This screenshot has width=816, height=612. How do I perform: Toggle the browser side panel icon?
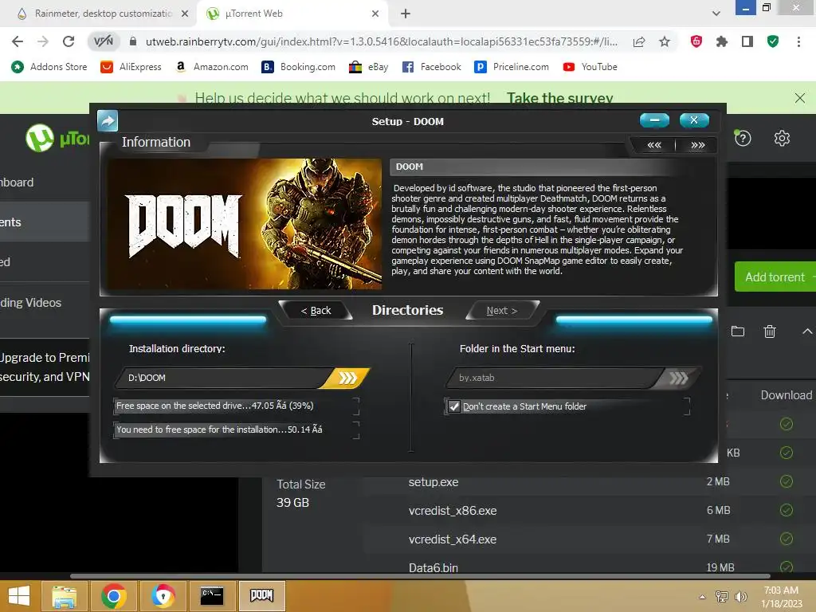tap(747, 41)
